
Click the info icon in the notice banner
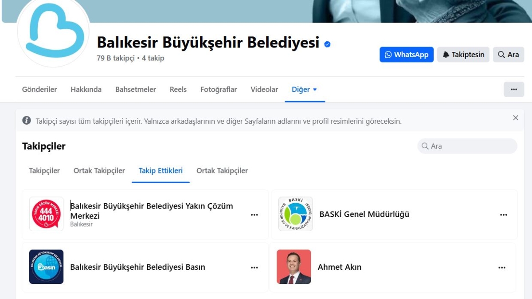27,120
